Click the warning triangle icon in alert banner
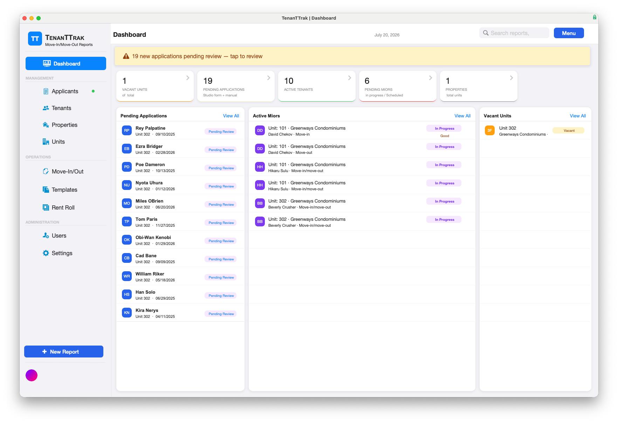 [x=126, y=56]
